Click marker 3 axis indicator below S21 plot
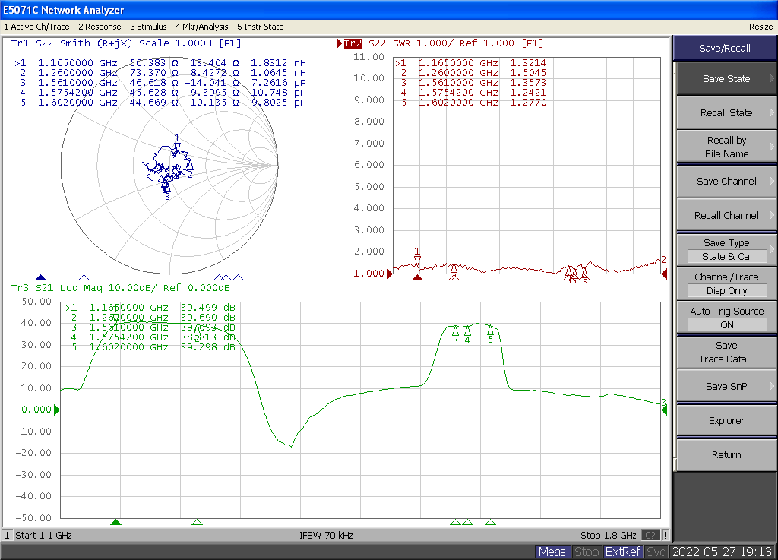Screen dimensions: 778x560 pyautogui.click(x=455, y=522)
